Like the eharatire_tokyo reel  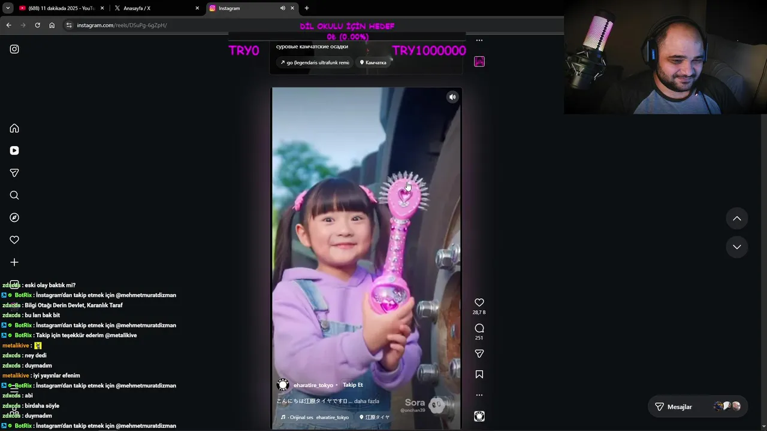pos(479,302)
